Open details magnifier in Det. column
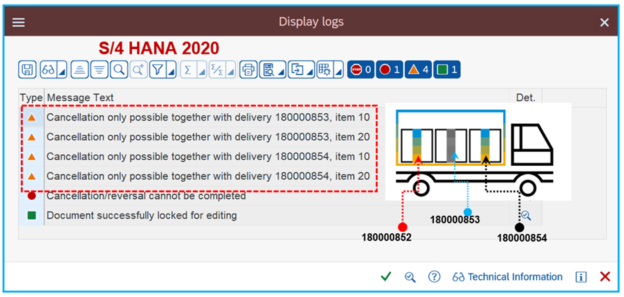 (x=526, y=216)
